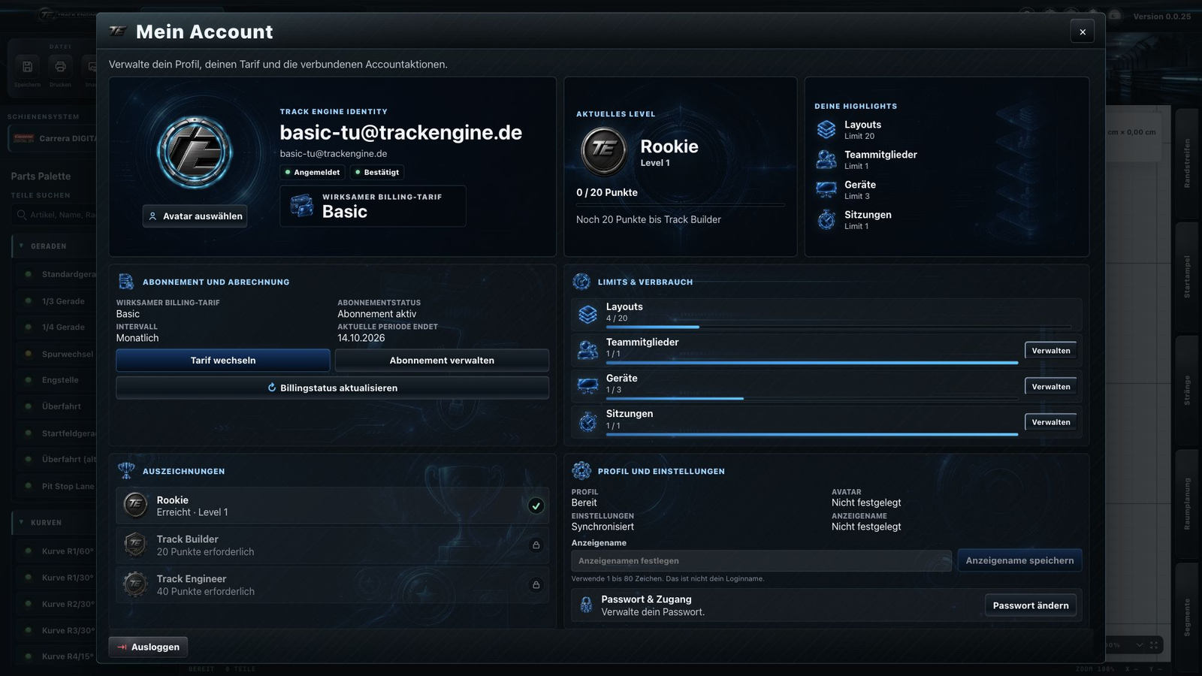Image resolution: width=1202 pixels, height=676 pixels.
Task: Click the Sitzungen highlight icon
Action: tap(826, 219)
